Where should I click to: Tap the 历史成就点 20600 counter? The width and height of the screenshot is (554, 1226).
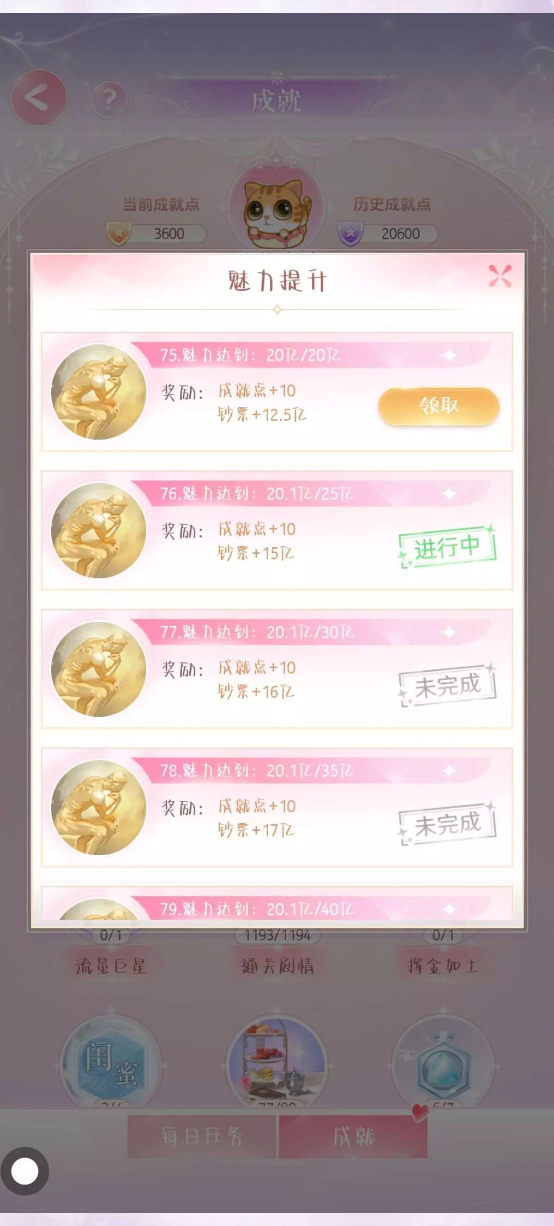point(387,233)
